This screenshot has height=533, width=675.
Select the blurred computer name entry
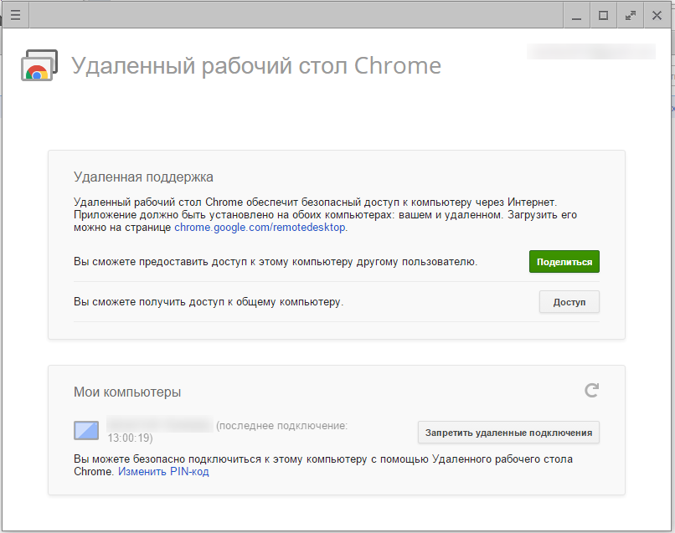click(x=160, y=424)
